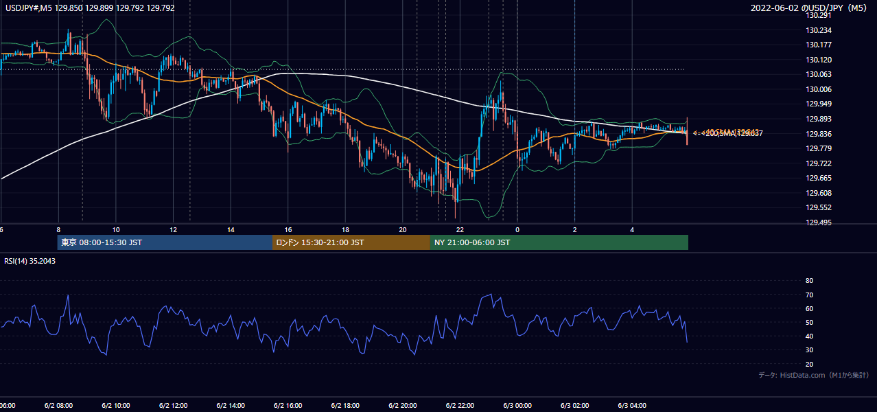Image resolution: width=877 pixels, height=412 pixels.
Task: Click price axis value 129.779
Action: pyautogui.click(x=818, y=148)
